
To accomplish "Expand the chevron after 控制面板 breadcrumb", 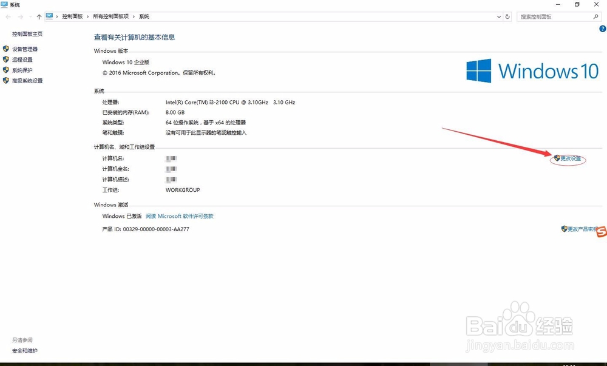I will tap(88, 16).
